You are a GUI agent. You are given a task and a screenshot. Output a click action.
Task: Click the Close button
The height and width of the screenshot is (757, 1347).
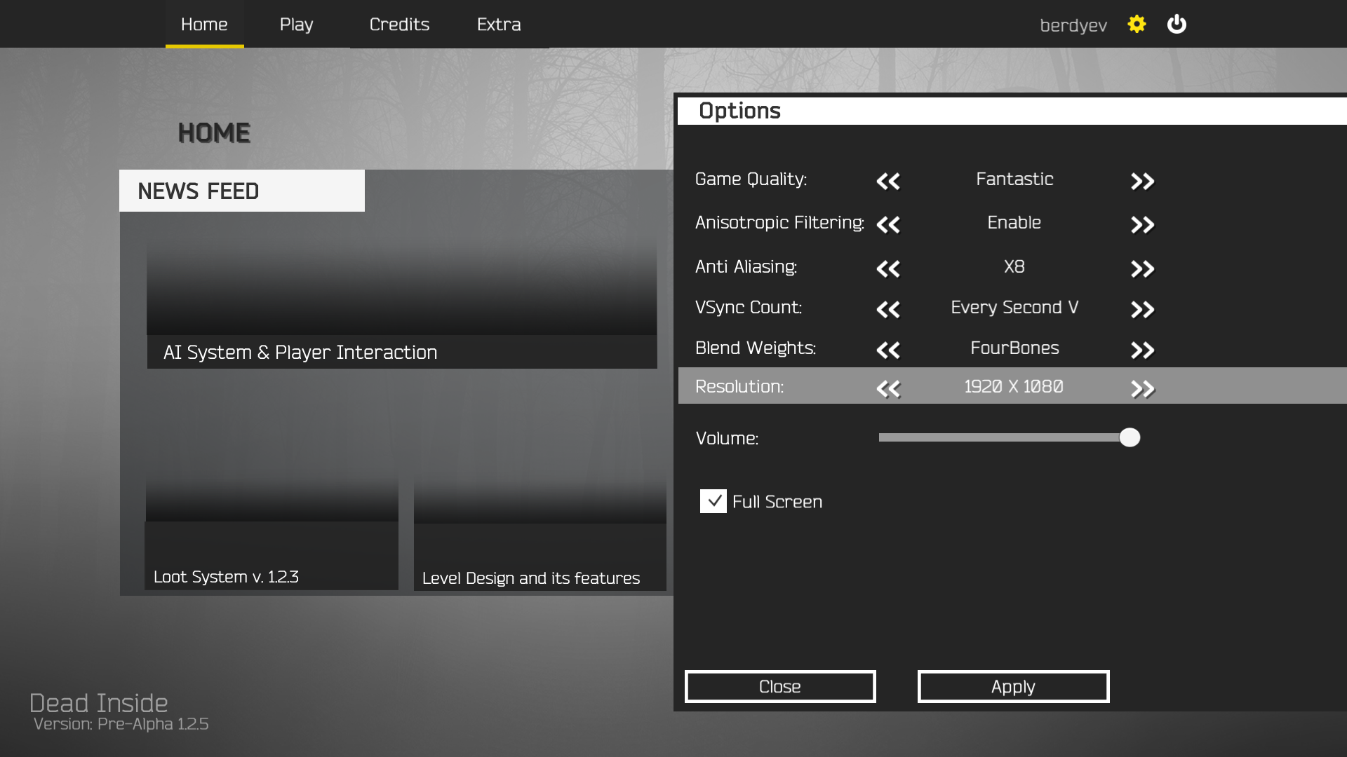tap(780, 686)
